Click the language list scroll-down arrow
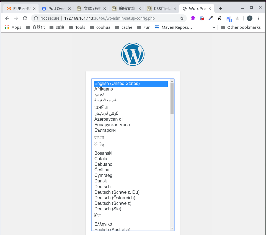This screenshot has height=235, width=266. pyautogui.click(x=172, y=228)
